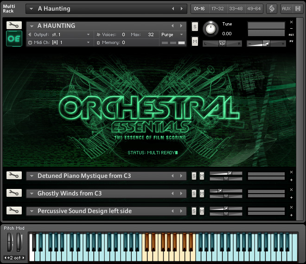Viewport: 306px width, 264px height.
Task: Next preset arrow for Percussive Sound Design
Action: click(181, 211)
